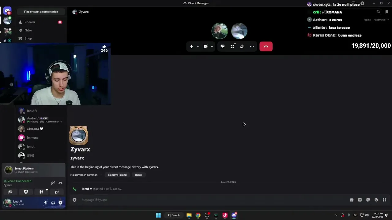Open S1KE conversation in DM list
The image size is (392, 220).
point(41,156)
